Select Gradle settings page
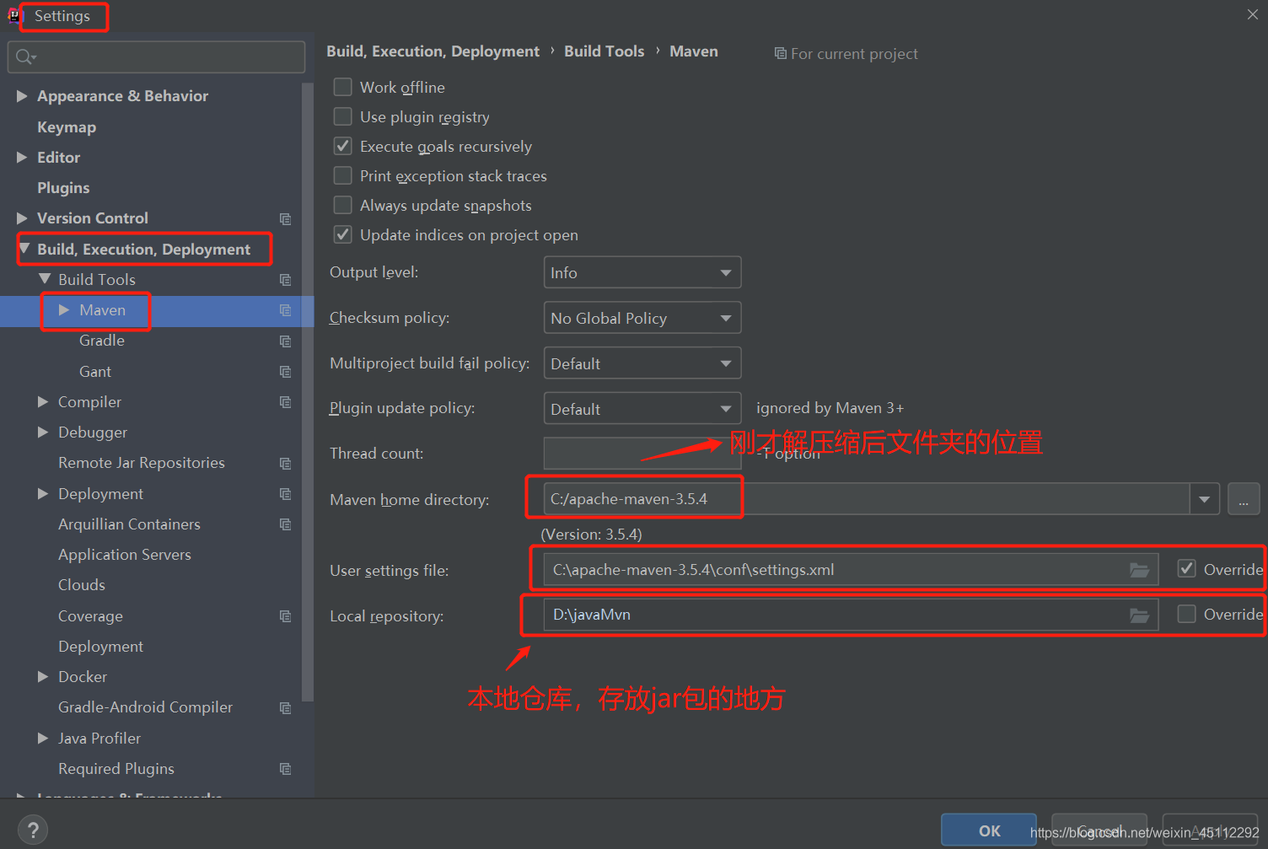 (102, 341)
